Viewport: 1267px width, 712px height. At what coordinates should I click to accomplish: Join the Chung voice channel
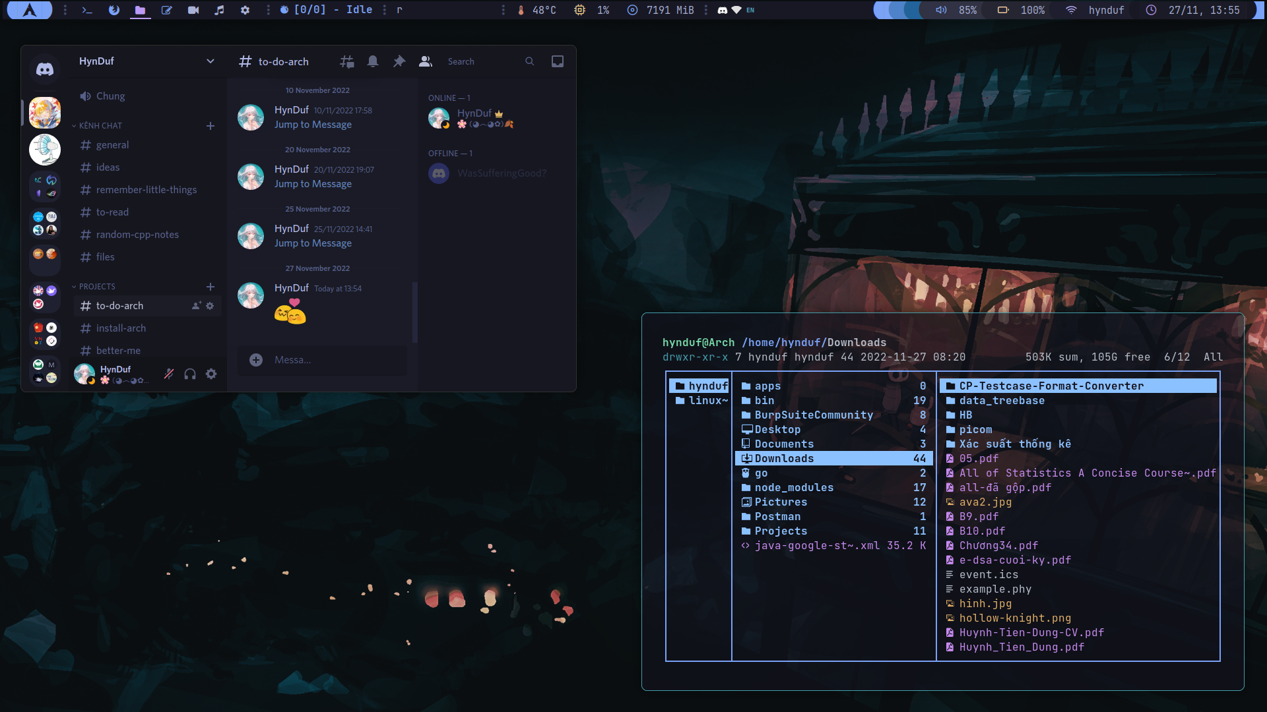tap(110, 96)
